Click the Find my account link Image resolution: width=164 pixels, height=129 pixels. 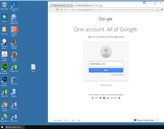click(117, 75)
